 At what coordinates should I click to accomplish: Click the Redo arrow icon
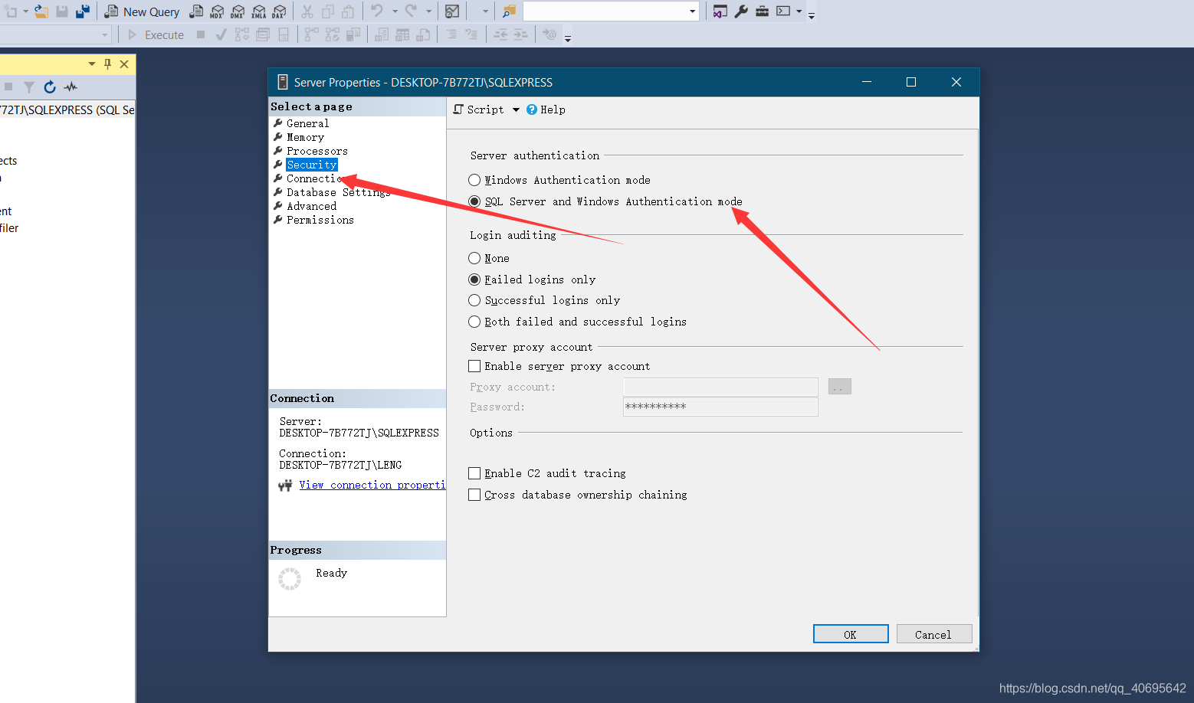[x=412, y=11]
